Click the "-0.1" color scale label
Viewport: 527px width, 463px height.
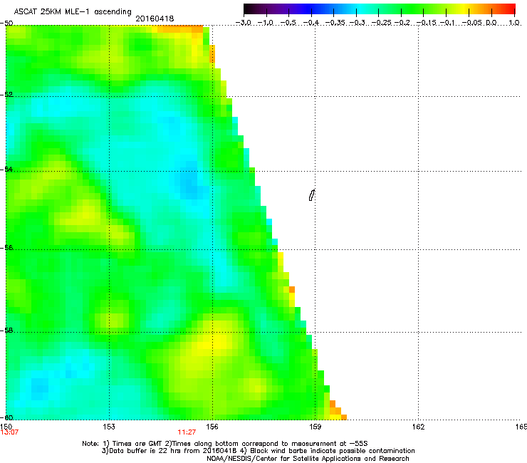447,23
